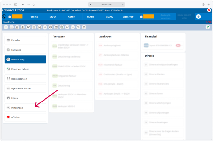This screenshot has height=141, width=213.
Task: Open the WEBSHOP tab
Action: (128, 17)
